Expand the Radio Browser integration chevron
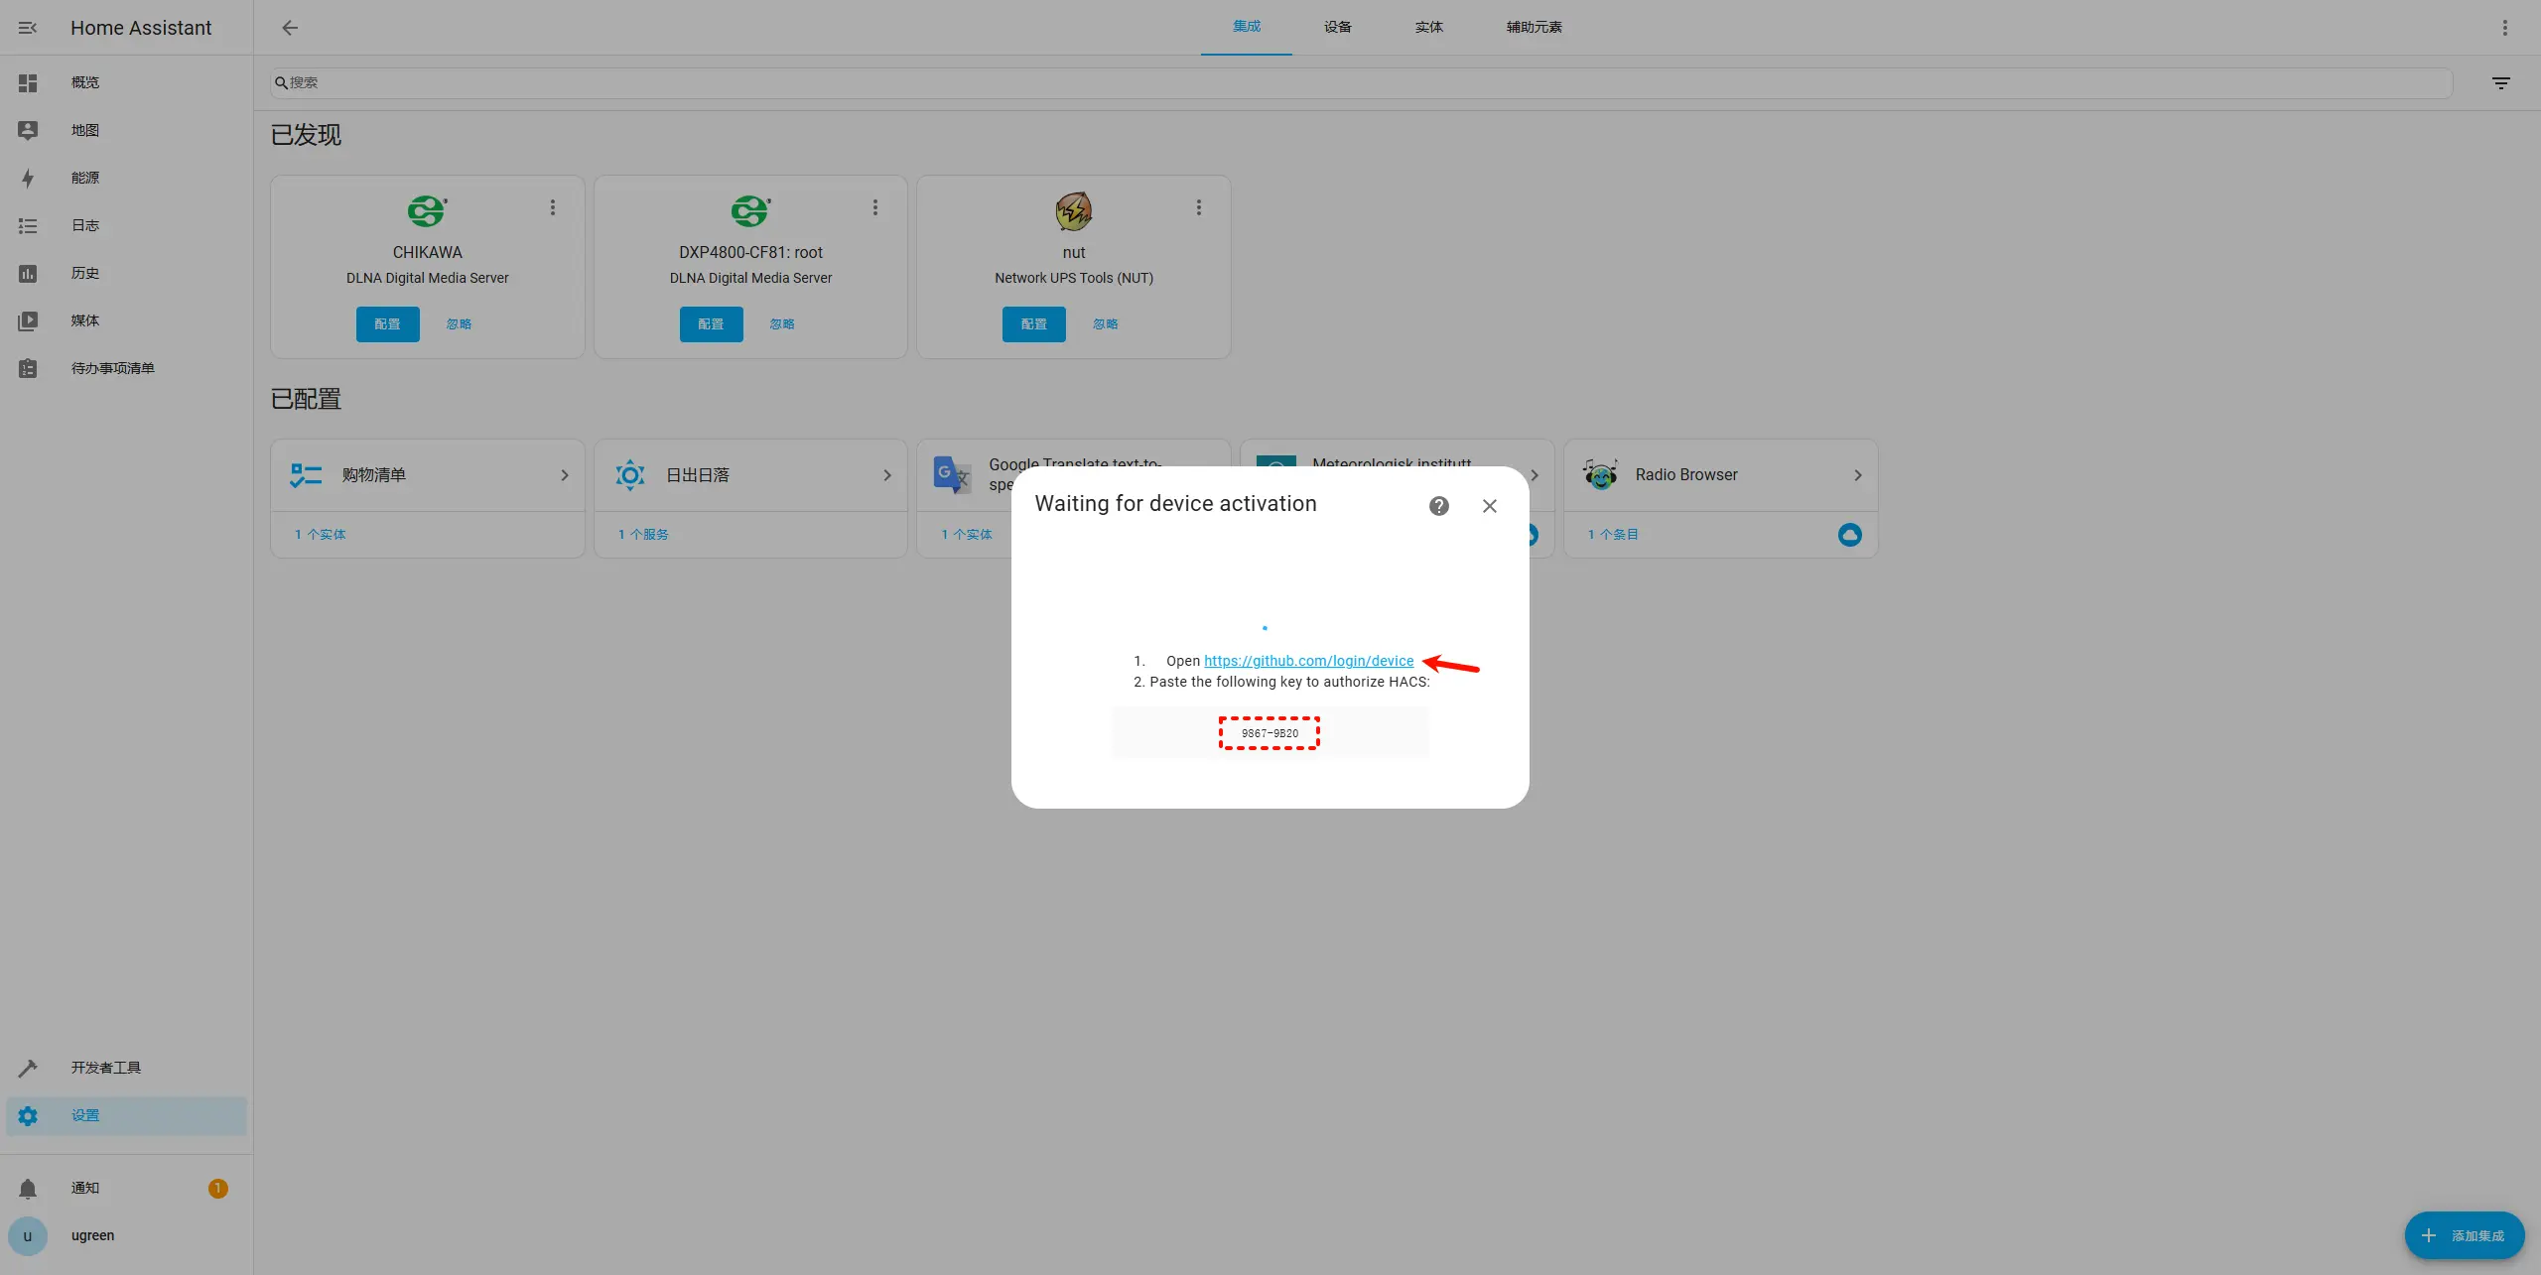The image size is (2541, 1275). tap(1857, 475)
